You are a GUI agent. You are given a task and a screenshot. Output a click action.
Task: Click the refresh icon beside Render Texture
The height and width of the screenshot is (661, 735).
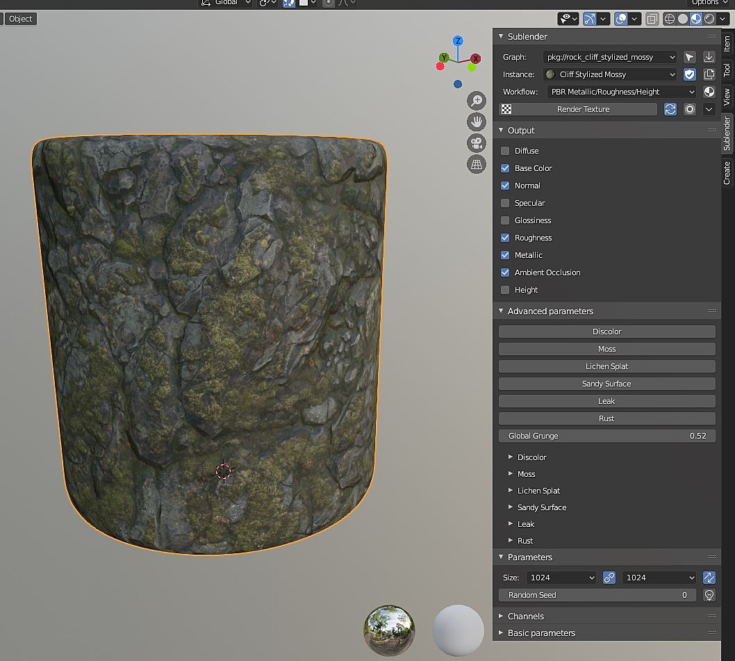click(670, 109)
